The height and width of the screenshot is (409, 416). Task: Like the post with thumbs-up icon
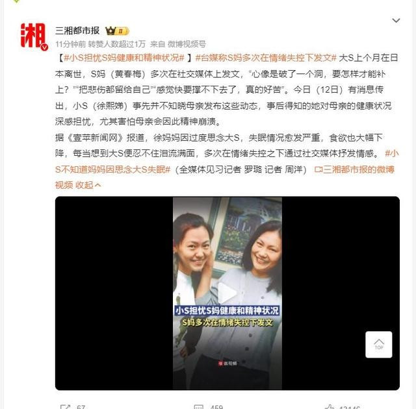(330, 407)
